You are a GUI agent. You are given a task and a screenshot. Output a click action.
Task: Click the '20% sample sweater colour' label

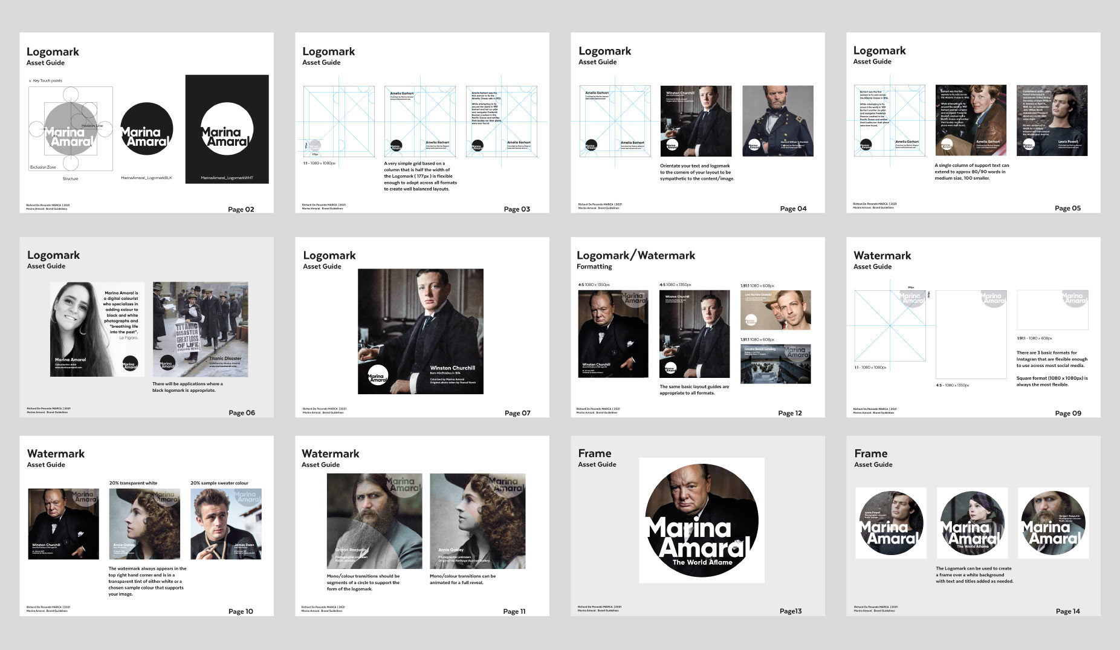(219, 483)
